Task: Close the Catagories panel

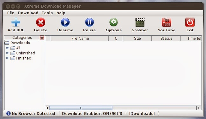Action: pos(42,37)
